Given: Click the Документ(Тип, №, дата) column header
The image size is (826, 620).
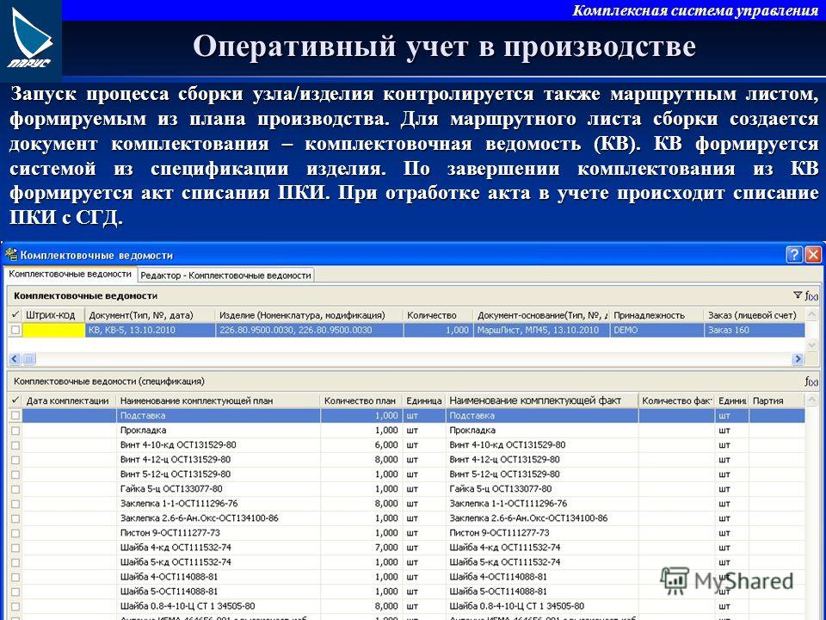Looking at the screenshot, I should (x=150, y=315).
